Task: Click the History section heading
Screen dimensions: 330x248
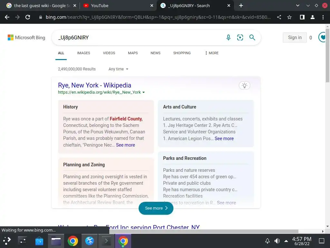Action: coord(71,107)
